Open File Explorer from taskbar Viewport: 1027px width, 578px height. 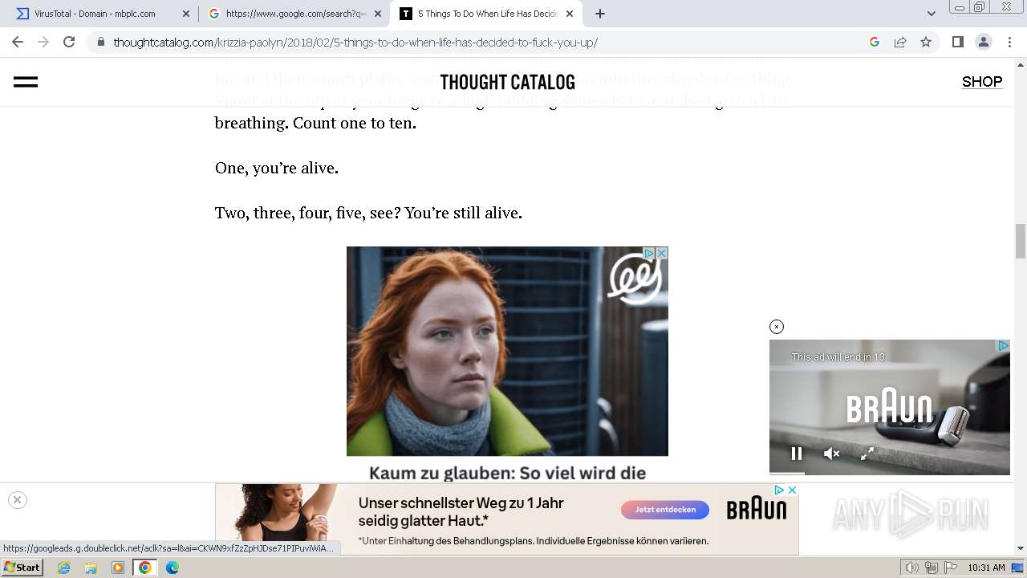click(x=91, y=568)
